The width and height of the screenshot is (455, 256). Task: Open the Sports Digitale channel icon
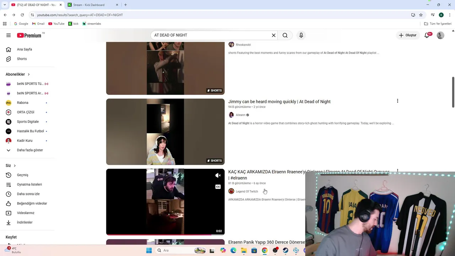point(9,122)
